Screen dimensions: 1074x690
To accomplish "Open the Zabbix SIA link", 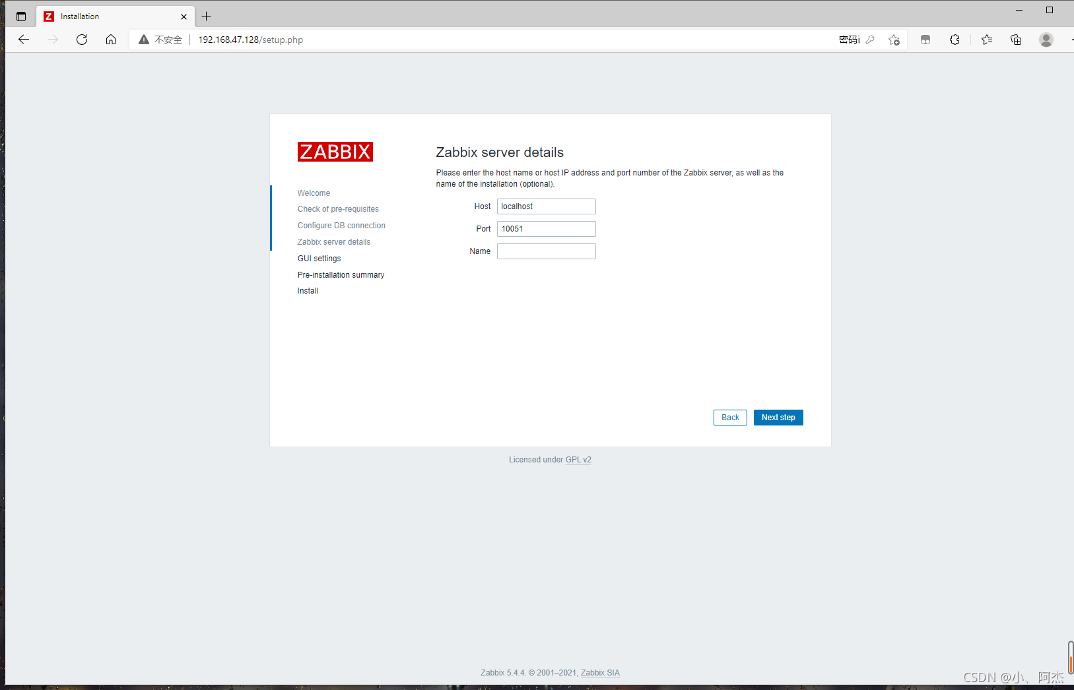I will click(x=600, y=673).
